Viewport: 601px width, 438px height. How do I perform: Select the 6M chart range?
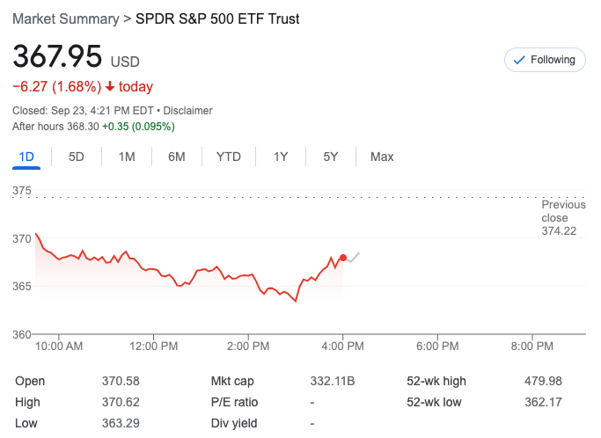(x=177, y=157)
